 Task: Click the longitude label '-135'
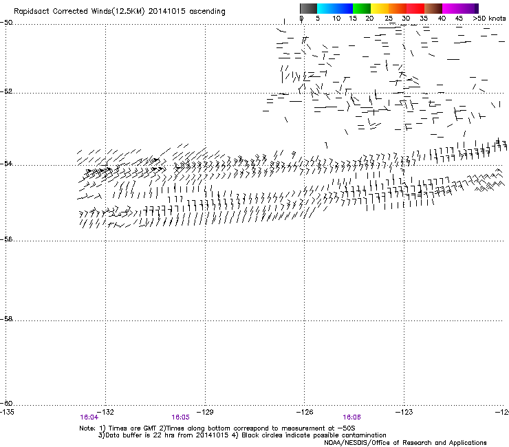point(6,412)
